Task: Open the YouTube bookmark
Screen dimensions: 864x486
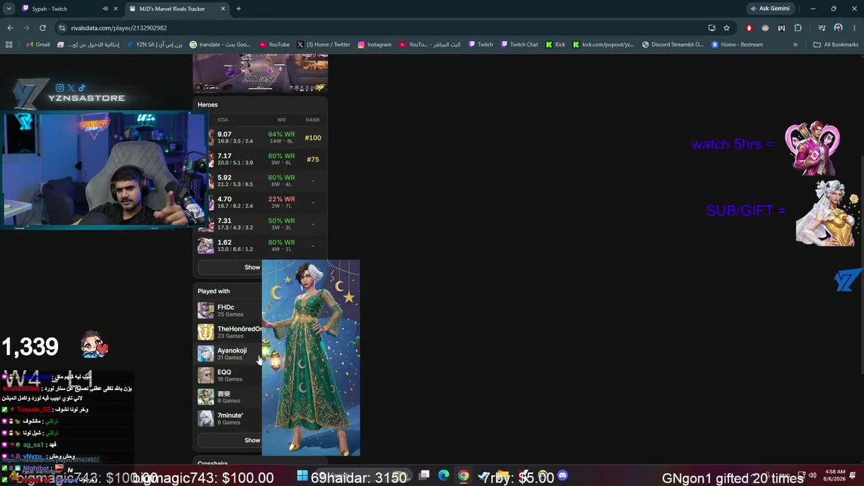Action: [274, 45]
